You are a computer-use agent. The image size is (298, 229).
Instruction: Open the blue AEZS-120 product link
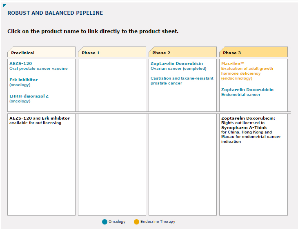tap(20, 64)
